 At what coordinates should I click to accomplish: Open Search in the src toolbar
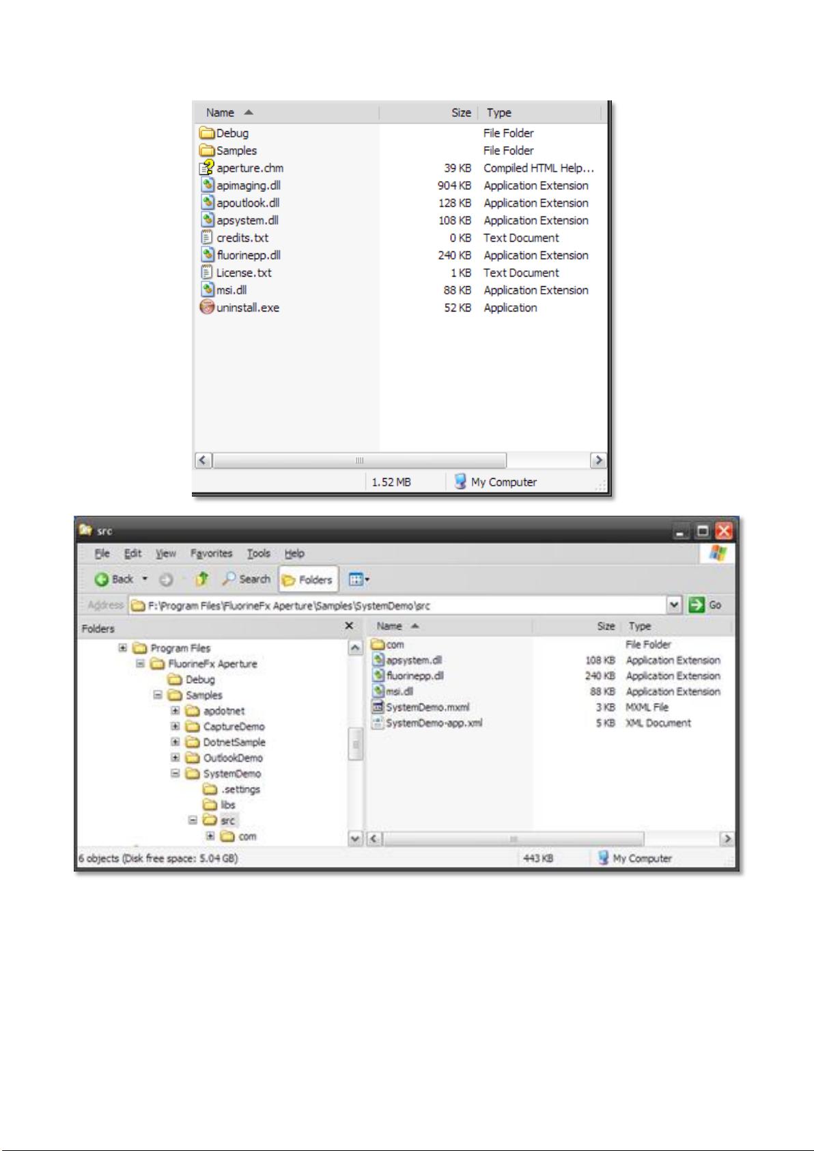coord(247,579)
